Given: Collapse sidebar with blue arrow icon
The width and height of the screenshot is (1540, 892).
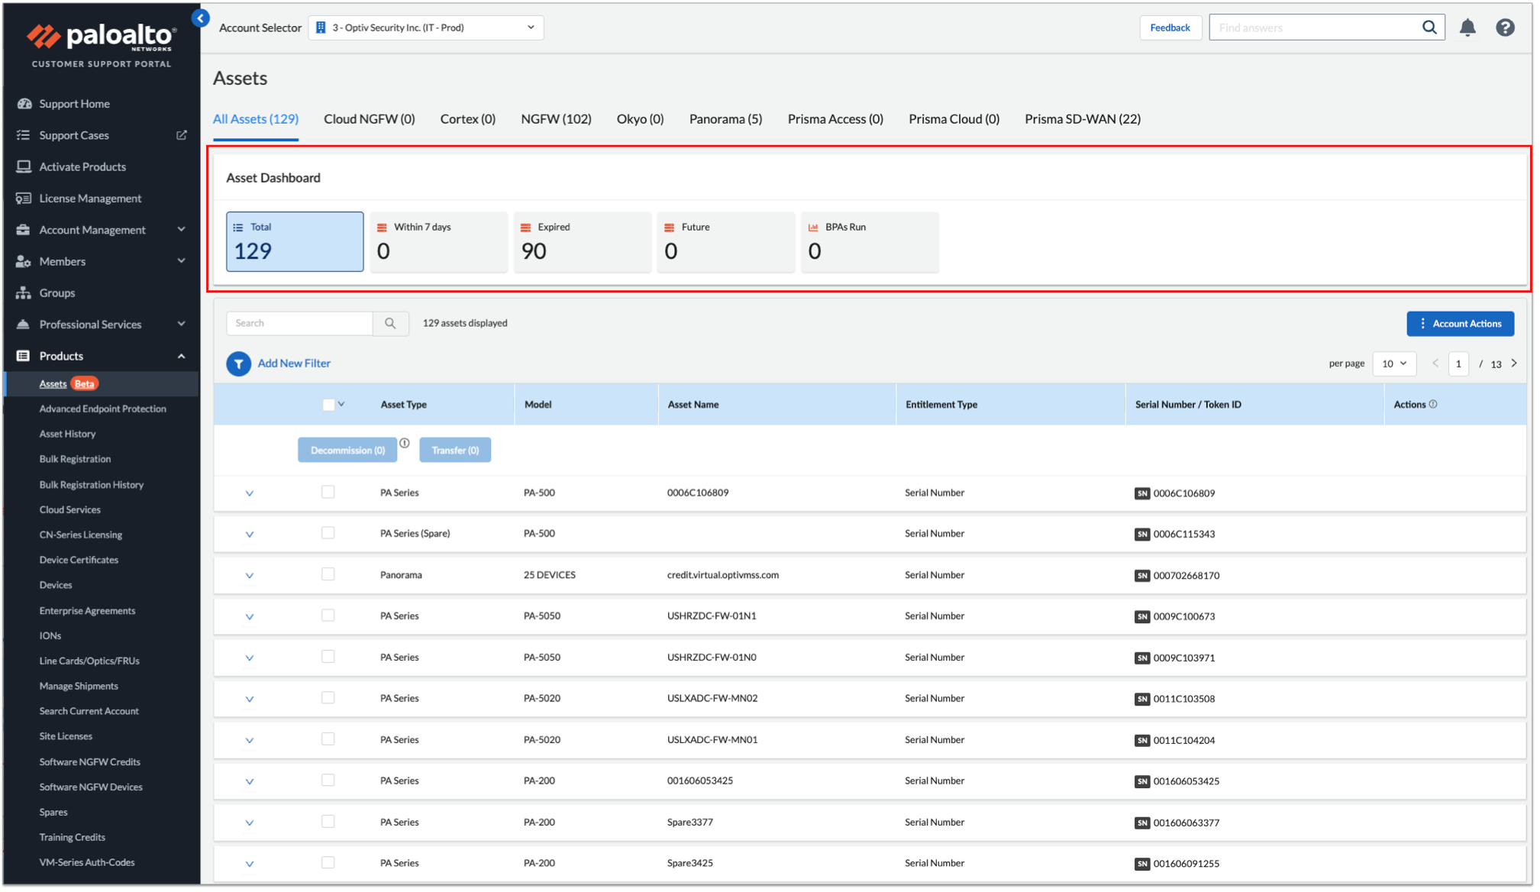Looking at the screenshot, I should pyautogui.click(x=201, y=18).
